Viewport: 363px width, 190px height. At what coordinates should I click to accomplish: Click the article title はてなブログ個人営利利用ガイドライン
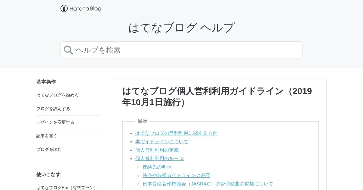217,97
